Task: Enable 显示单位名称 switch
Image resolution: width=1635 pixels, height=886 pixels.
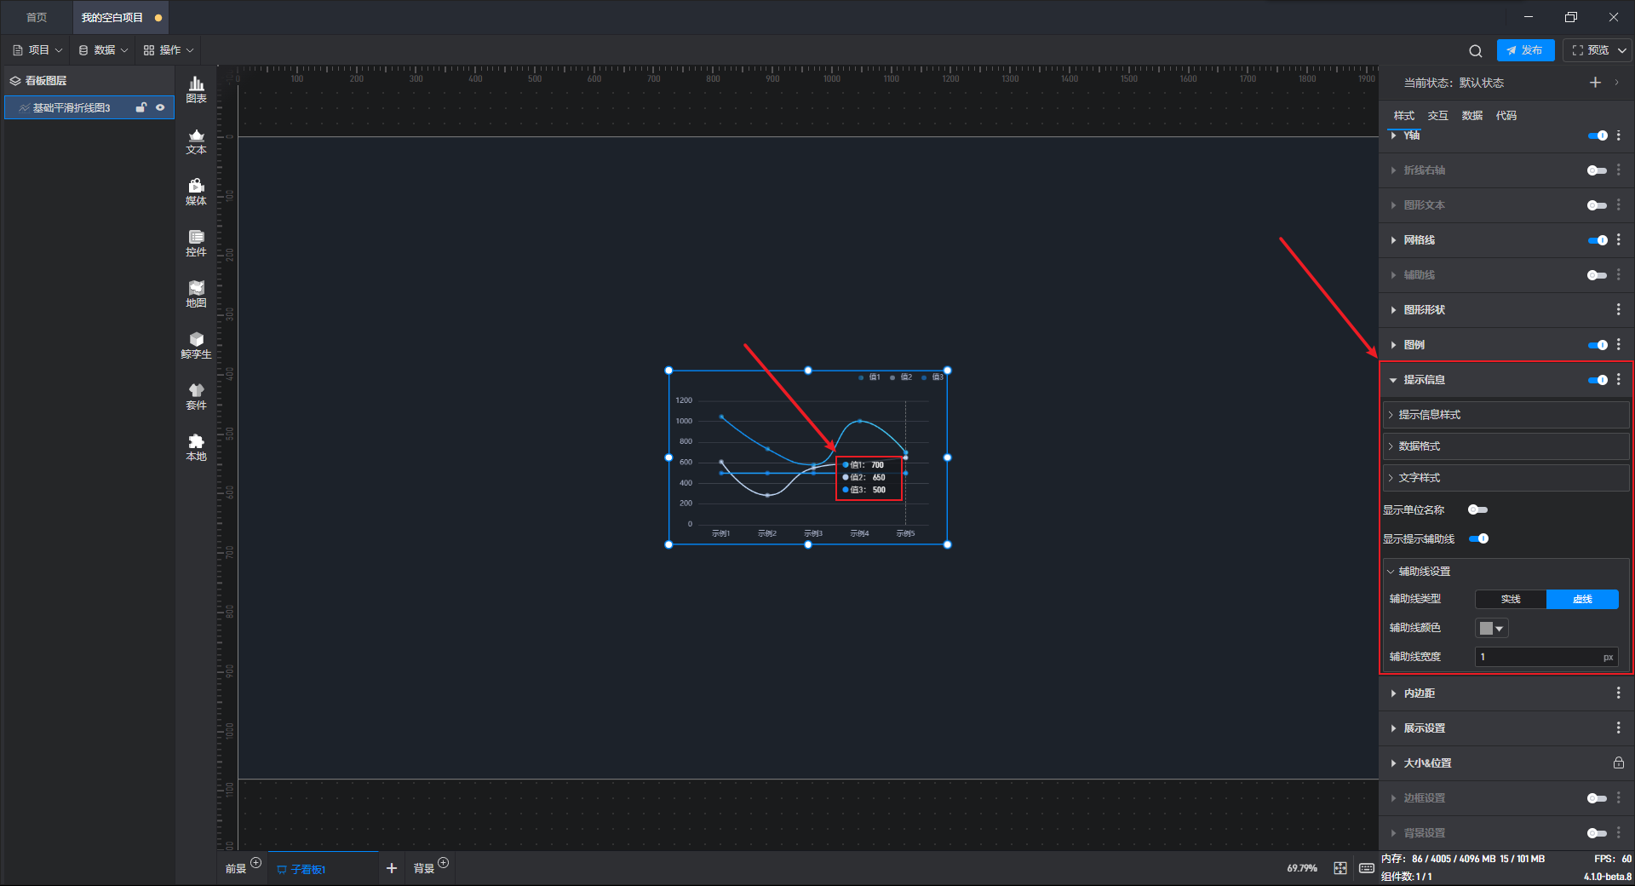Action: pyautogui.click(x=1478, y=509)
